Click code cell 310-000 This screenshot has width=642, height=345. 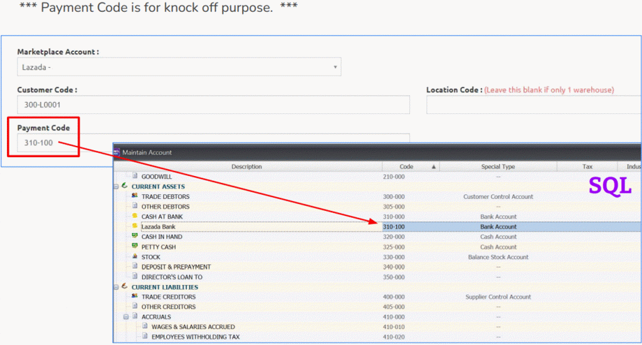click(394, 217)
